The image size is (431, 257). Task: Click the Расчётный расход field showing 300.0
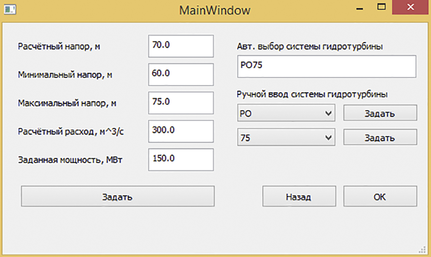pos(181,131)
